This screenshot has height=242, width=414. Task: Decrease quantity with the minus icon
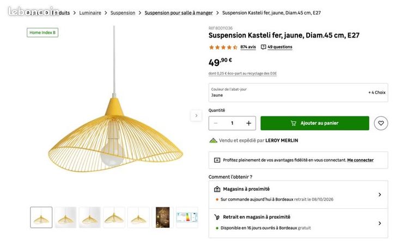(216, 123)
